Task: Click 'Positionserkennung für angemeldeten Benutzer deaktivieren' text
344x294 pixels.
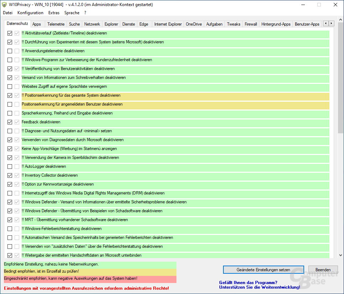Action: (x=72, y=104)
